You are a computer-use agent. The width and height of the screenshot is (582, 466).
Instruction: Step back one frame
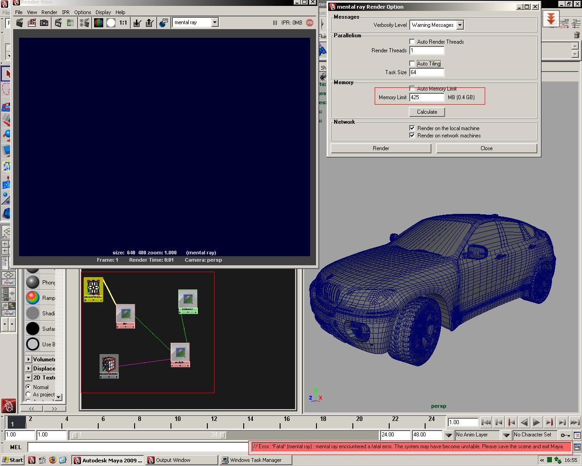point(498,422)
